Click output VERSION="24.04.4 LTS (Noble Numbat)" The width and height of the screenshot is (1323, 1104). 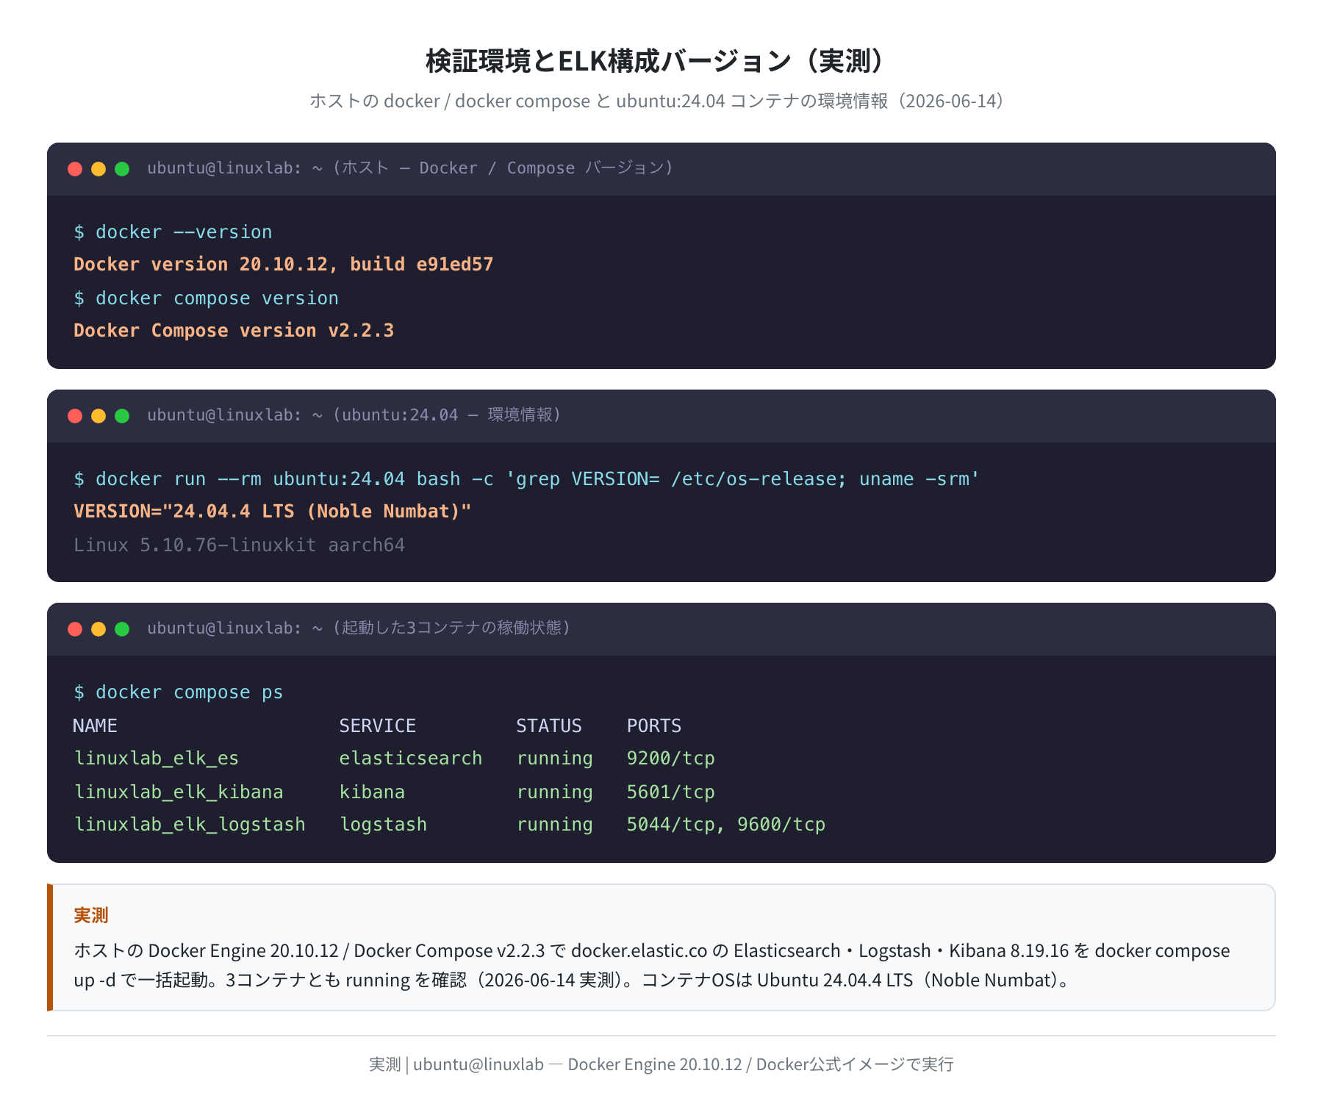[272, 512]
